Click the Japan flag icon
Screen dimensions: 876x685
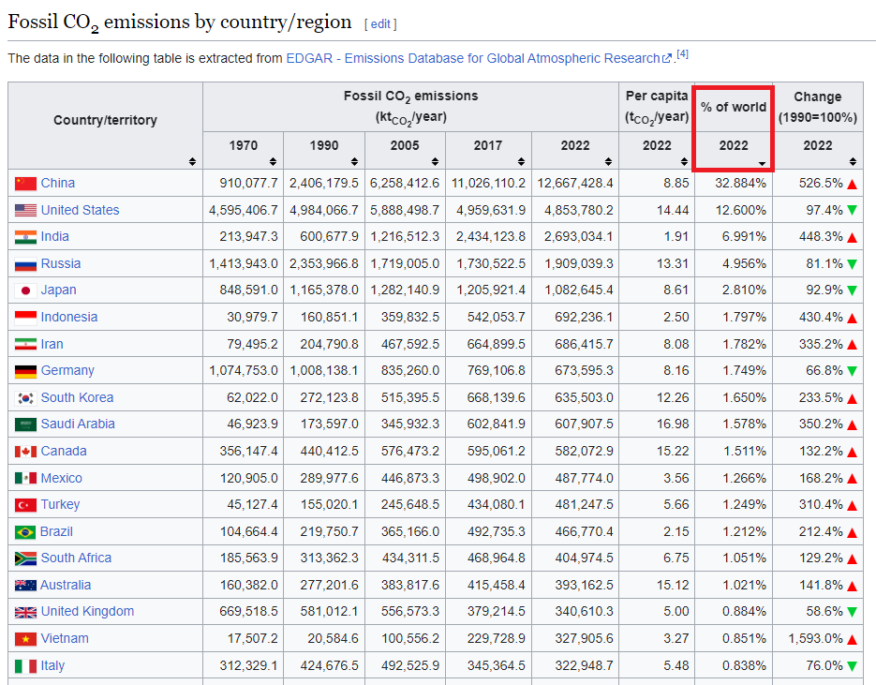(25, 290)
